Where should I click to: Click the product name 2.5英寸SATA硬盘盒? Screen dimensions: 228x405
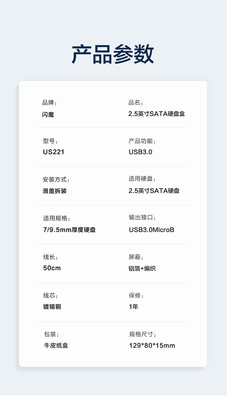click(156, 114)
